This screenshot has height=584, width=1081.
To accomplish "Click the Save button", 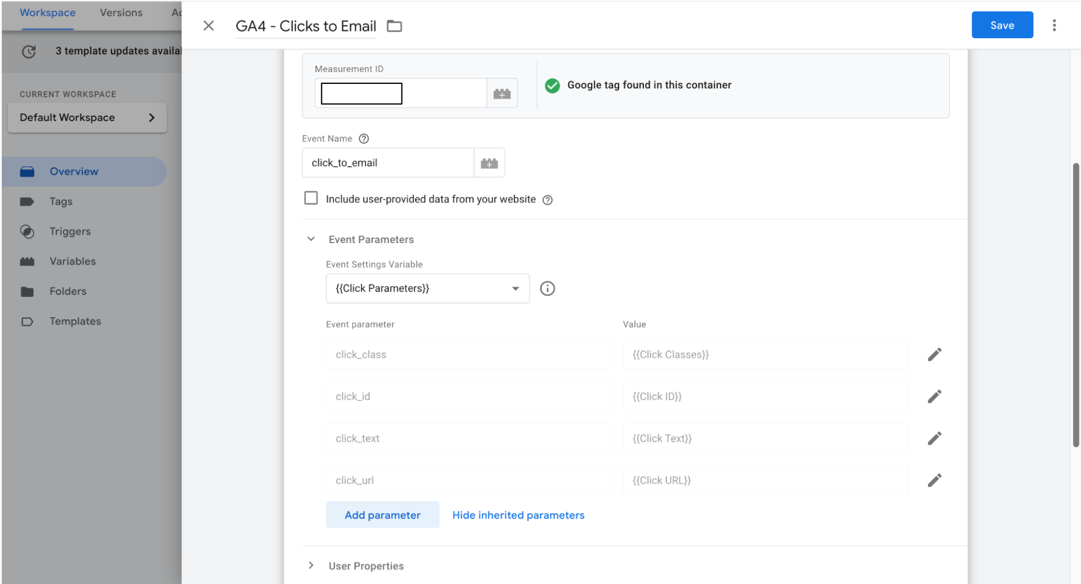I will [x=1001, y=25].
